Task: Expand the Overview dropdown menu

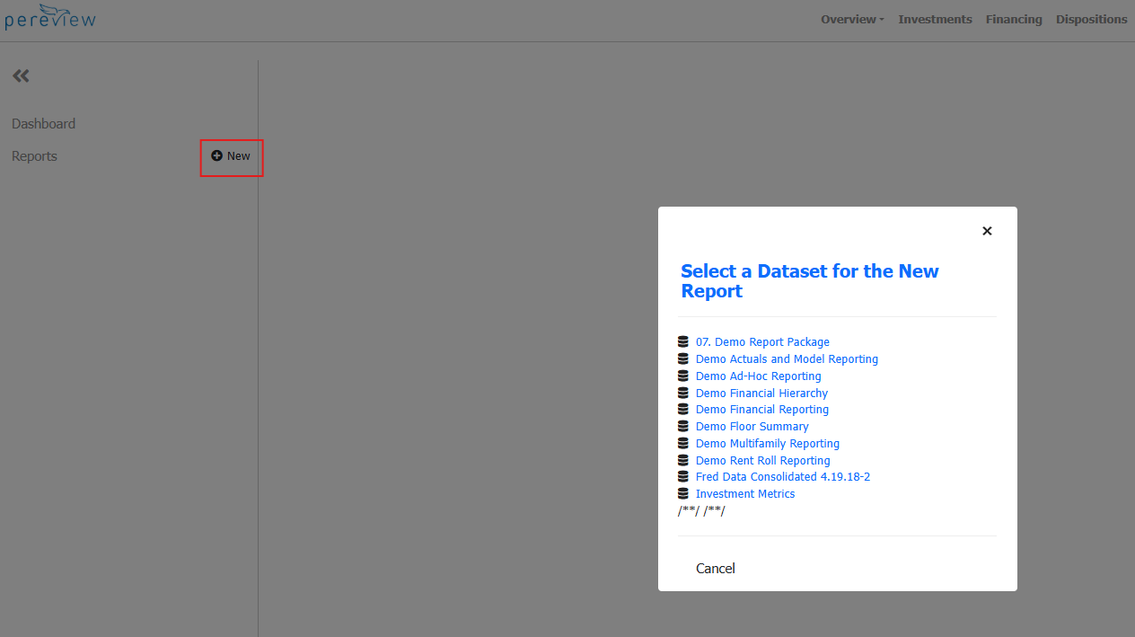Action: 851,20
